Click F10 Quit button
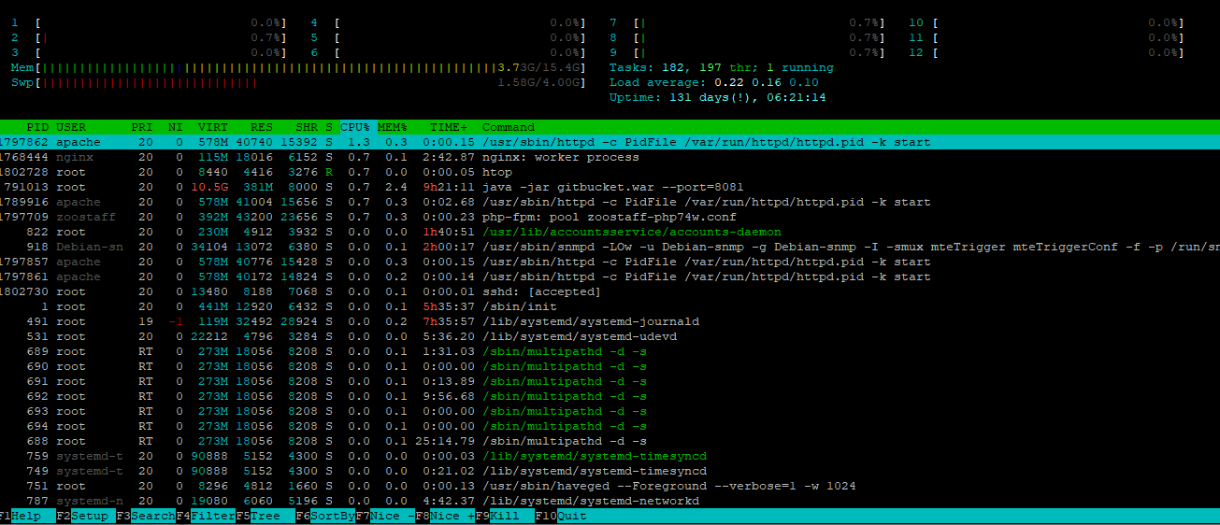 pos(572,516)
